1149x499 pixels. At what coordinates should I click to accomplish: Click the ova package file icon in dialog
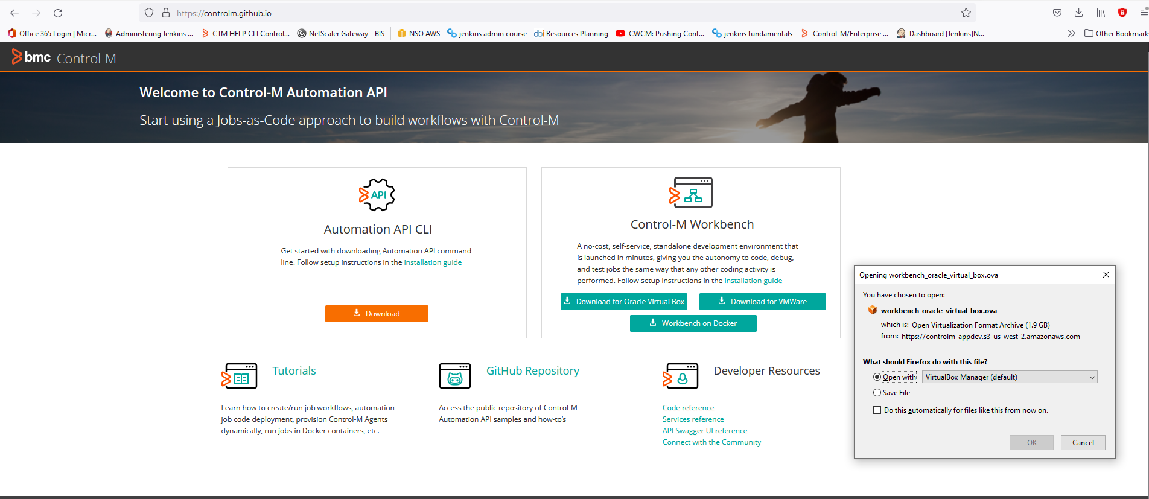pyautogui.click(x=872, y=310)
